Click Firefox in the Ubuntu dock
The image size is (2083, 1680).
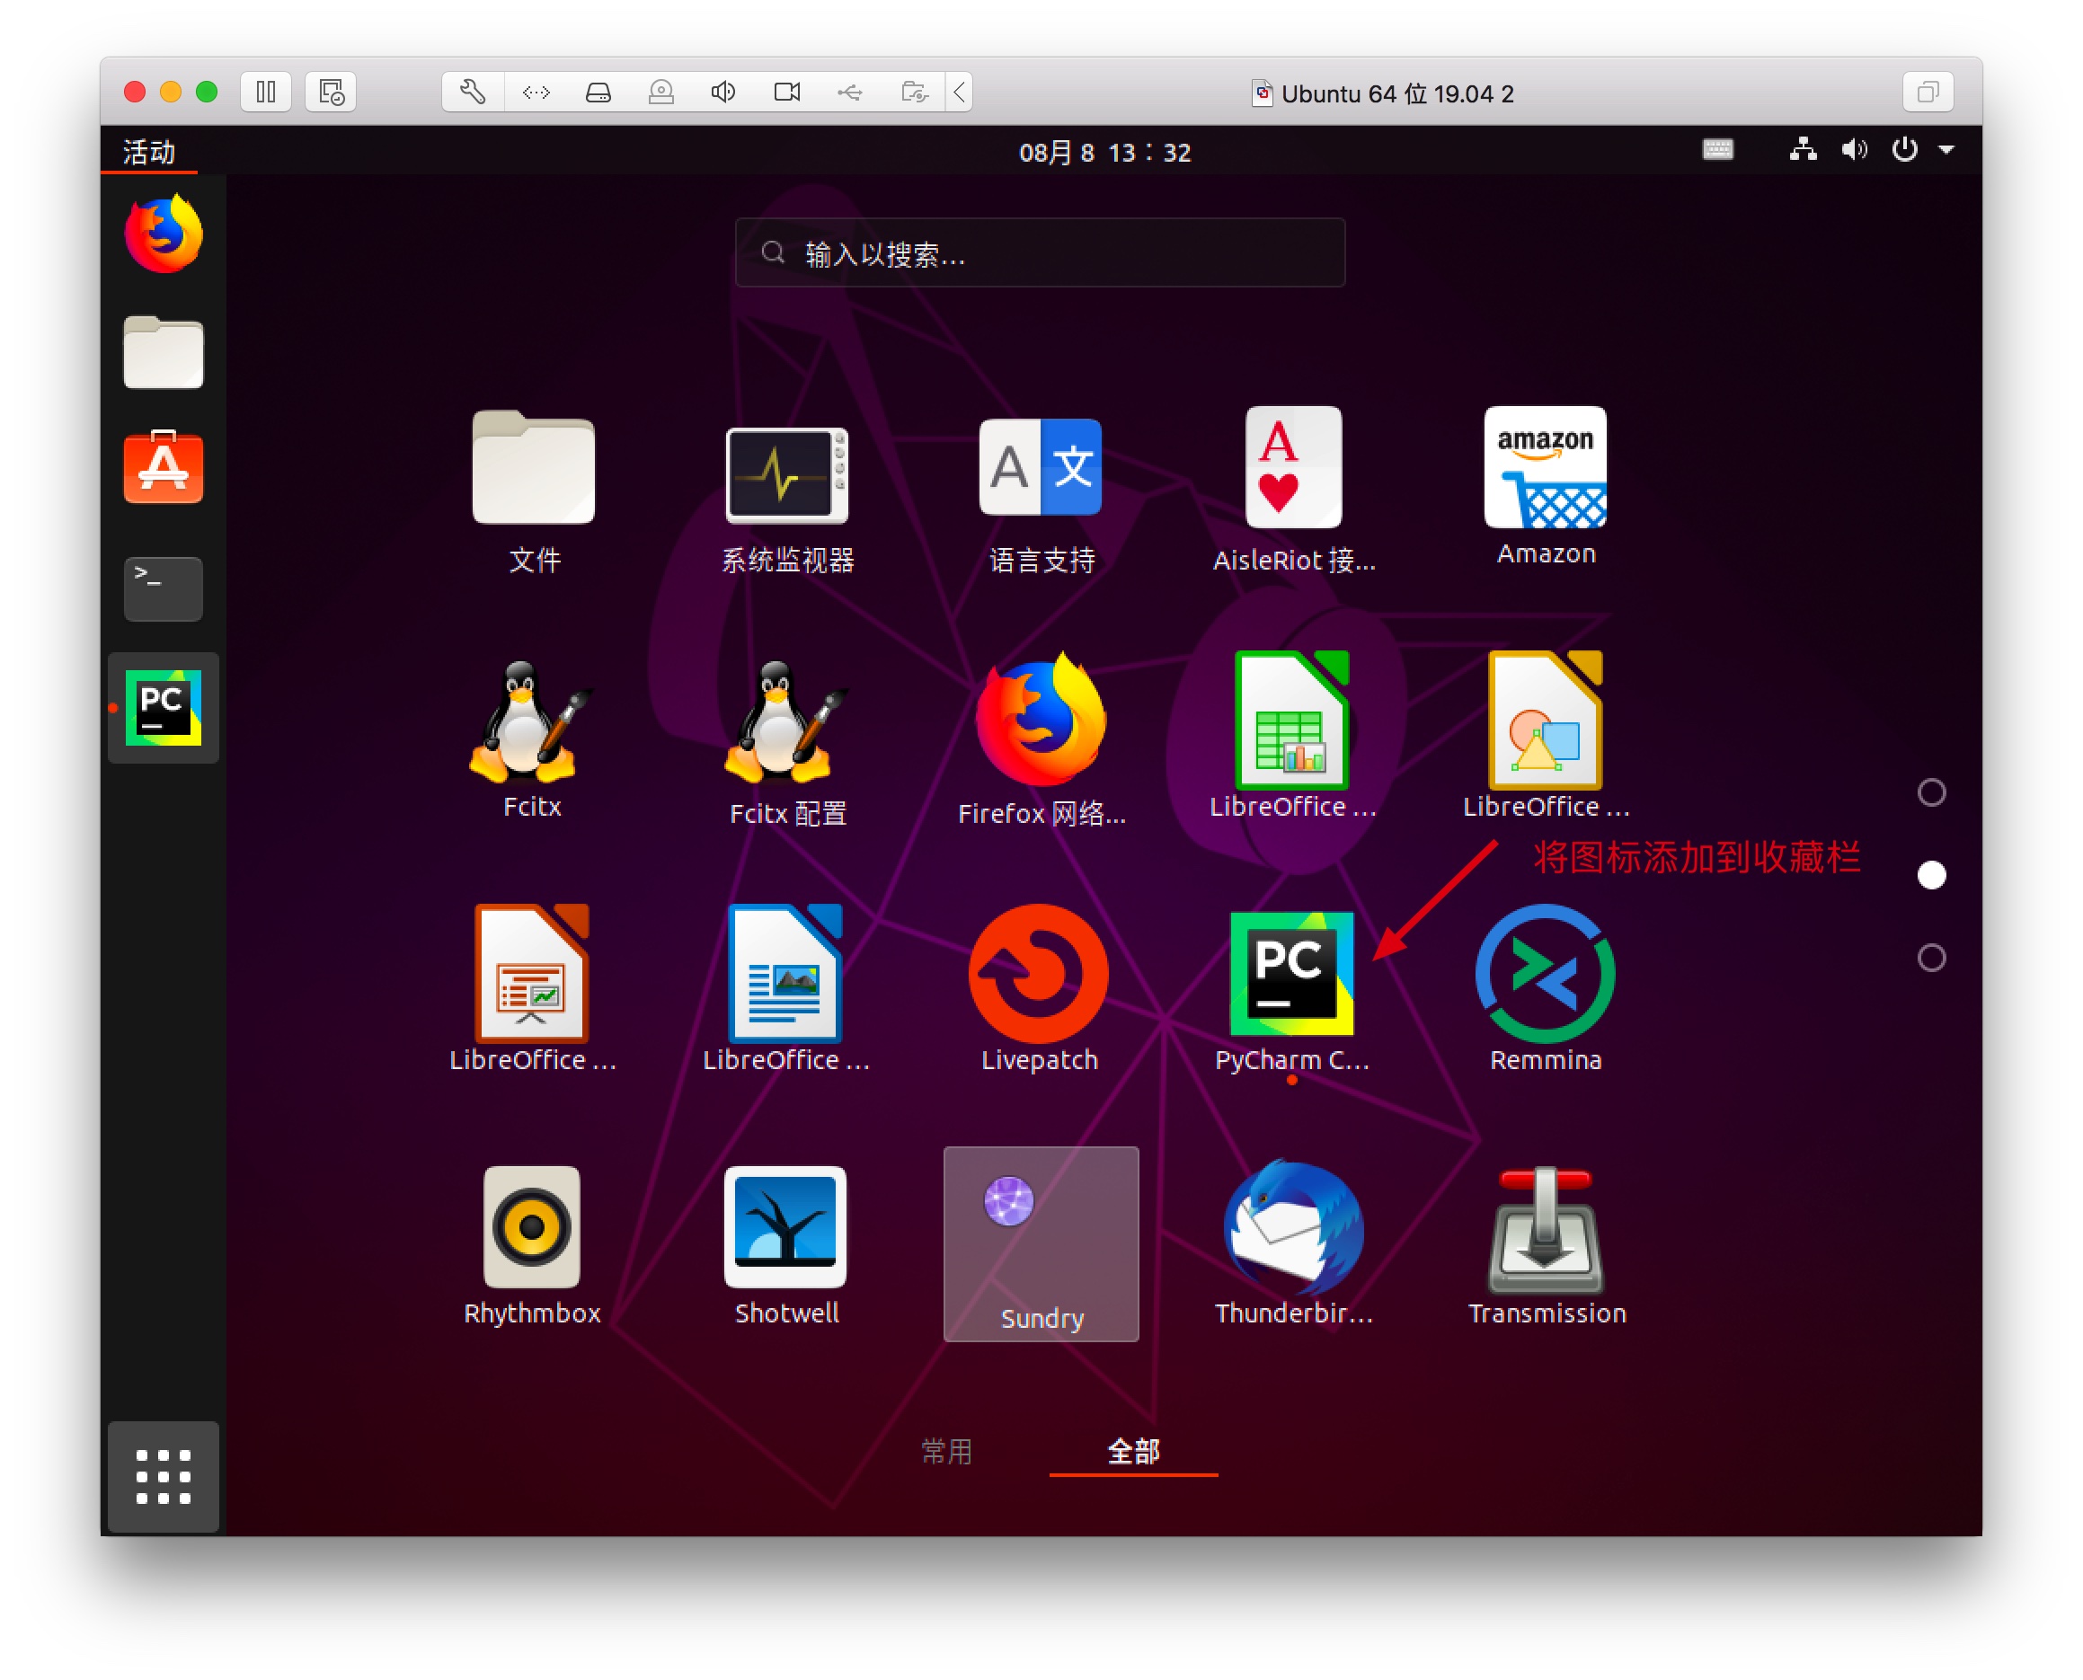click(x=164, y=234)
